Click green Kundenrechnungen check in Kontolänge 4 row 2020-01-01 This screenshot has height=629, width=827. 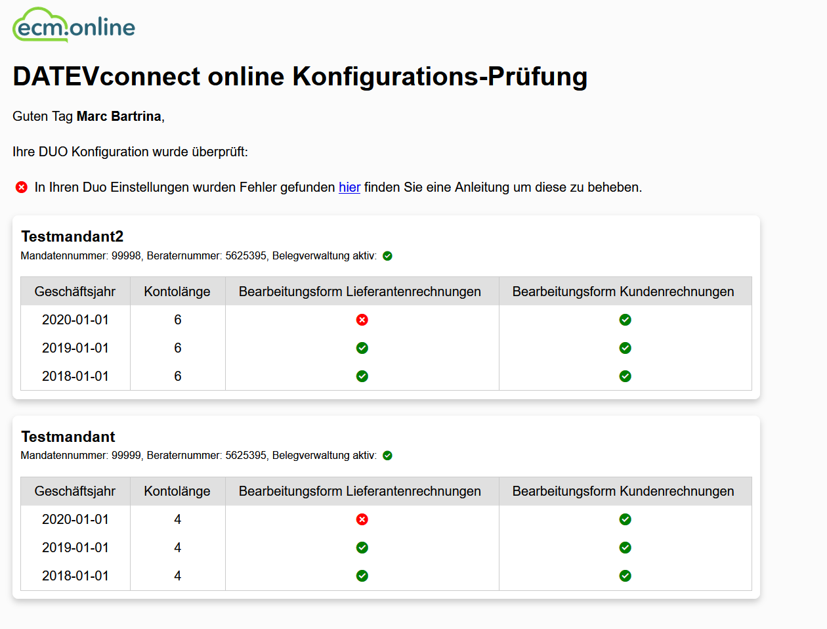[626, 519]
